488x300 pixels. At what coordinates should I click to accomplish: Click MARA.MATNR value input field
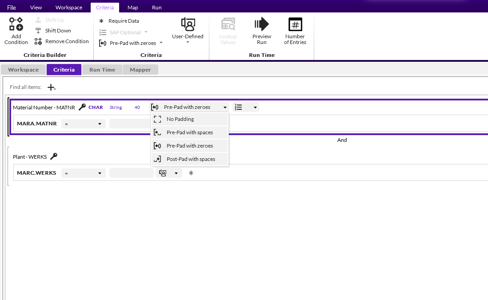coord(130,124)
